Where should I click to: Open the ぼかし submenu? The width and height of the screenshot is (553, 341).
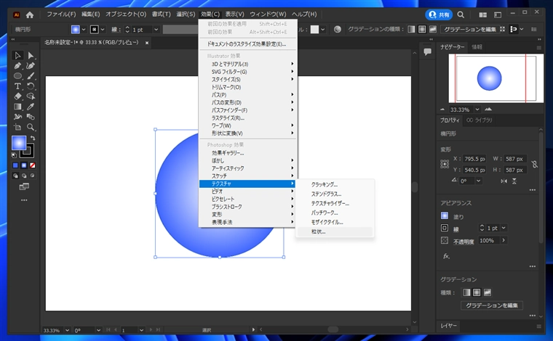(x=247, y=160)
